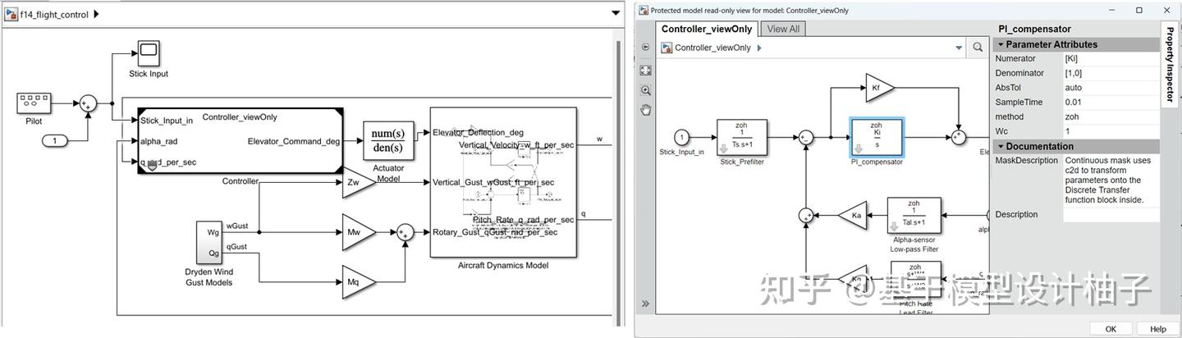The image size is (1182, 338).
Task: Collapse the Documentation section
Action: click(x=1001, y=146)
